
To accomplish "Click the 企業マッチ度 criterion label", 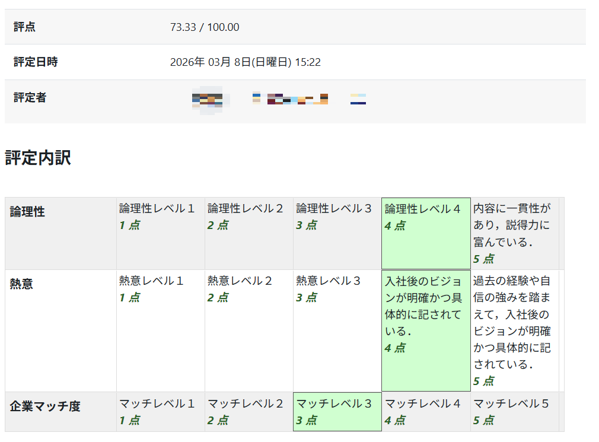I will click(x=45, y=406).
